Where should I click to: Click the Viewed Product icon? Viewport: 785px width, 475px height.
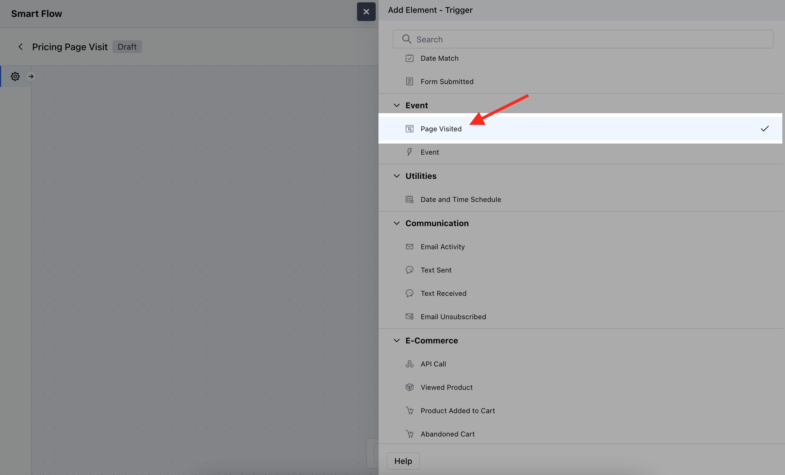[x=409, y=387]
